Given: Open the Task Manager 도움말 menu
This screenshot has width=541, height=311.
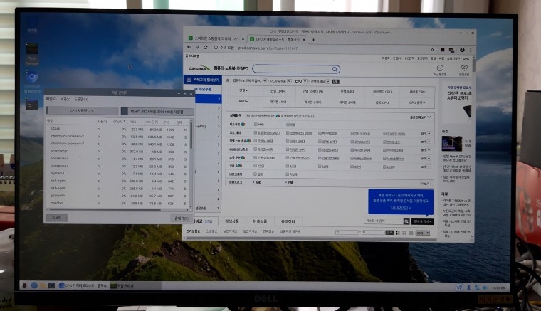Looking at the screenshot, I should (81, 100).
